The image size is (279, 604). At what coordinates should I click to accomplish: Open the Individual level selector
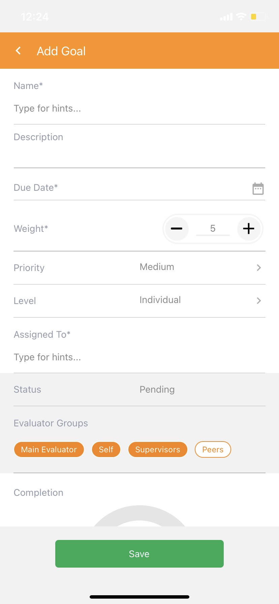[160, 300]
